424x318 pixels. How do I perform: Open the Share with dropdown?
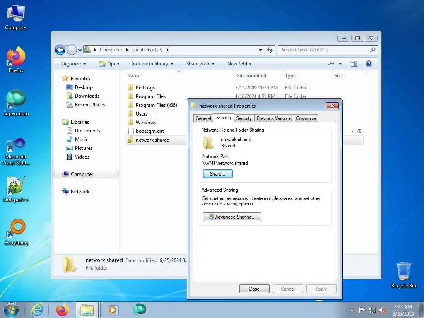pyautogui.click(x=200, y=64)
